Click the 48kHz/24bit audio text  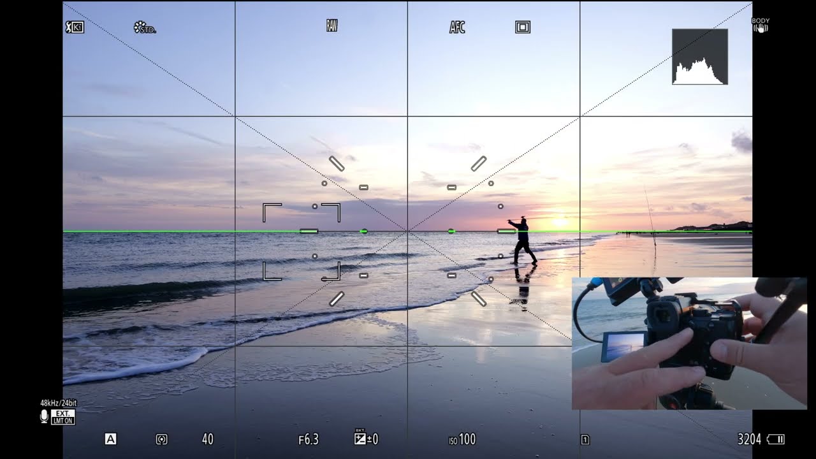59,403
